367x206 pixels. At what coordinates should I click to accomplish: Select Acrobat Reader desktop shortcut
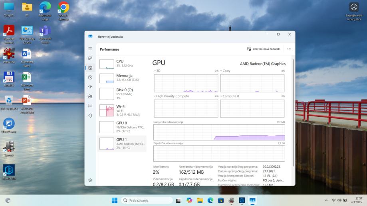point(9,35)
